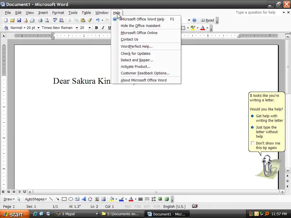
Task: Open the Style dropdown 'Normal + 20 pt'
Action: (38, 28)
